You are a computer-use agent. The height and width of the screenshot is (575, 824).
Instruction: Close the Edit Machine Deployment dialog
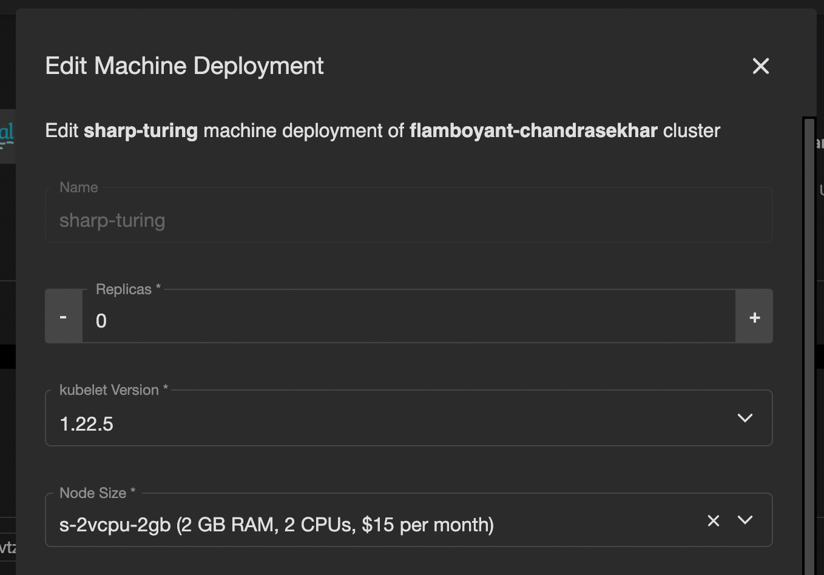click(760, 66)
